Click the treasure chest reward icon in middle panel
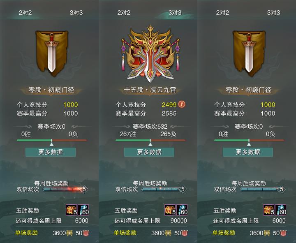This screenshot has width=296, height=243. click(x=170, y=210)
